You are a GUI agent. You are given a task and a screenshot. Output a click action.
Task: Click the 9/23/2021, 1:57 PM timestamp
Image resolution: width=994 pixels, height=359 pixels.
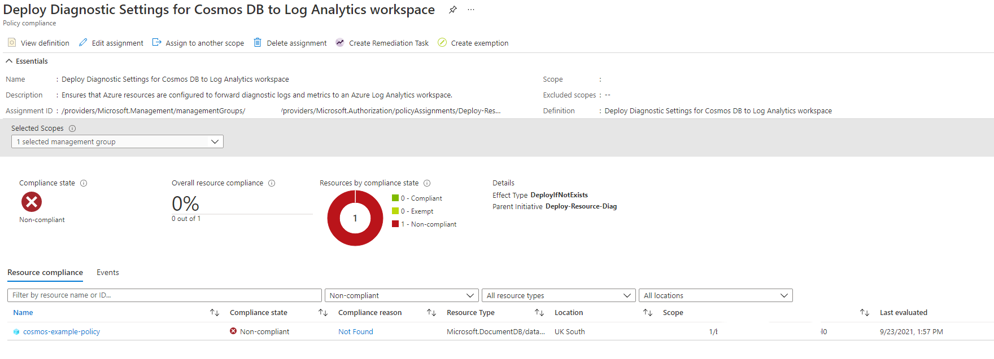point(912,332)
